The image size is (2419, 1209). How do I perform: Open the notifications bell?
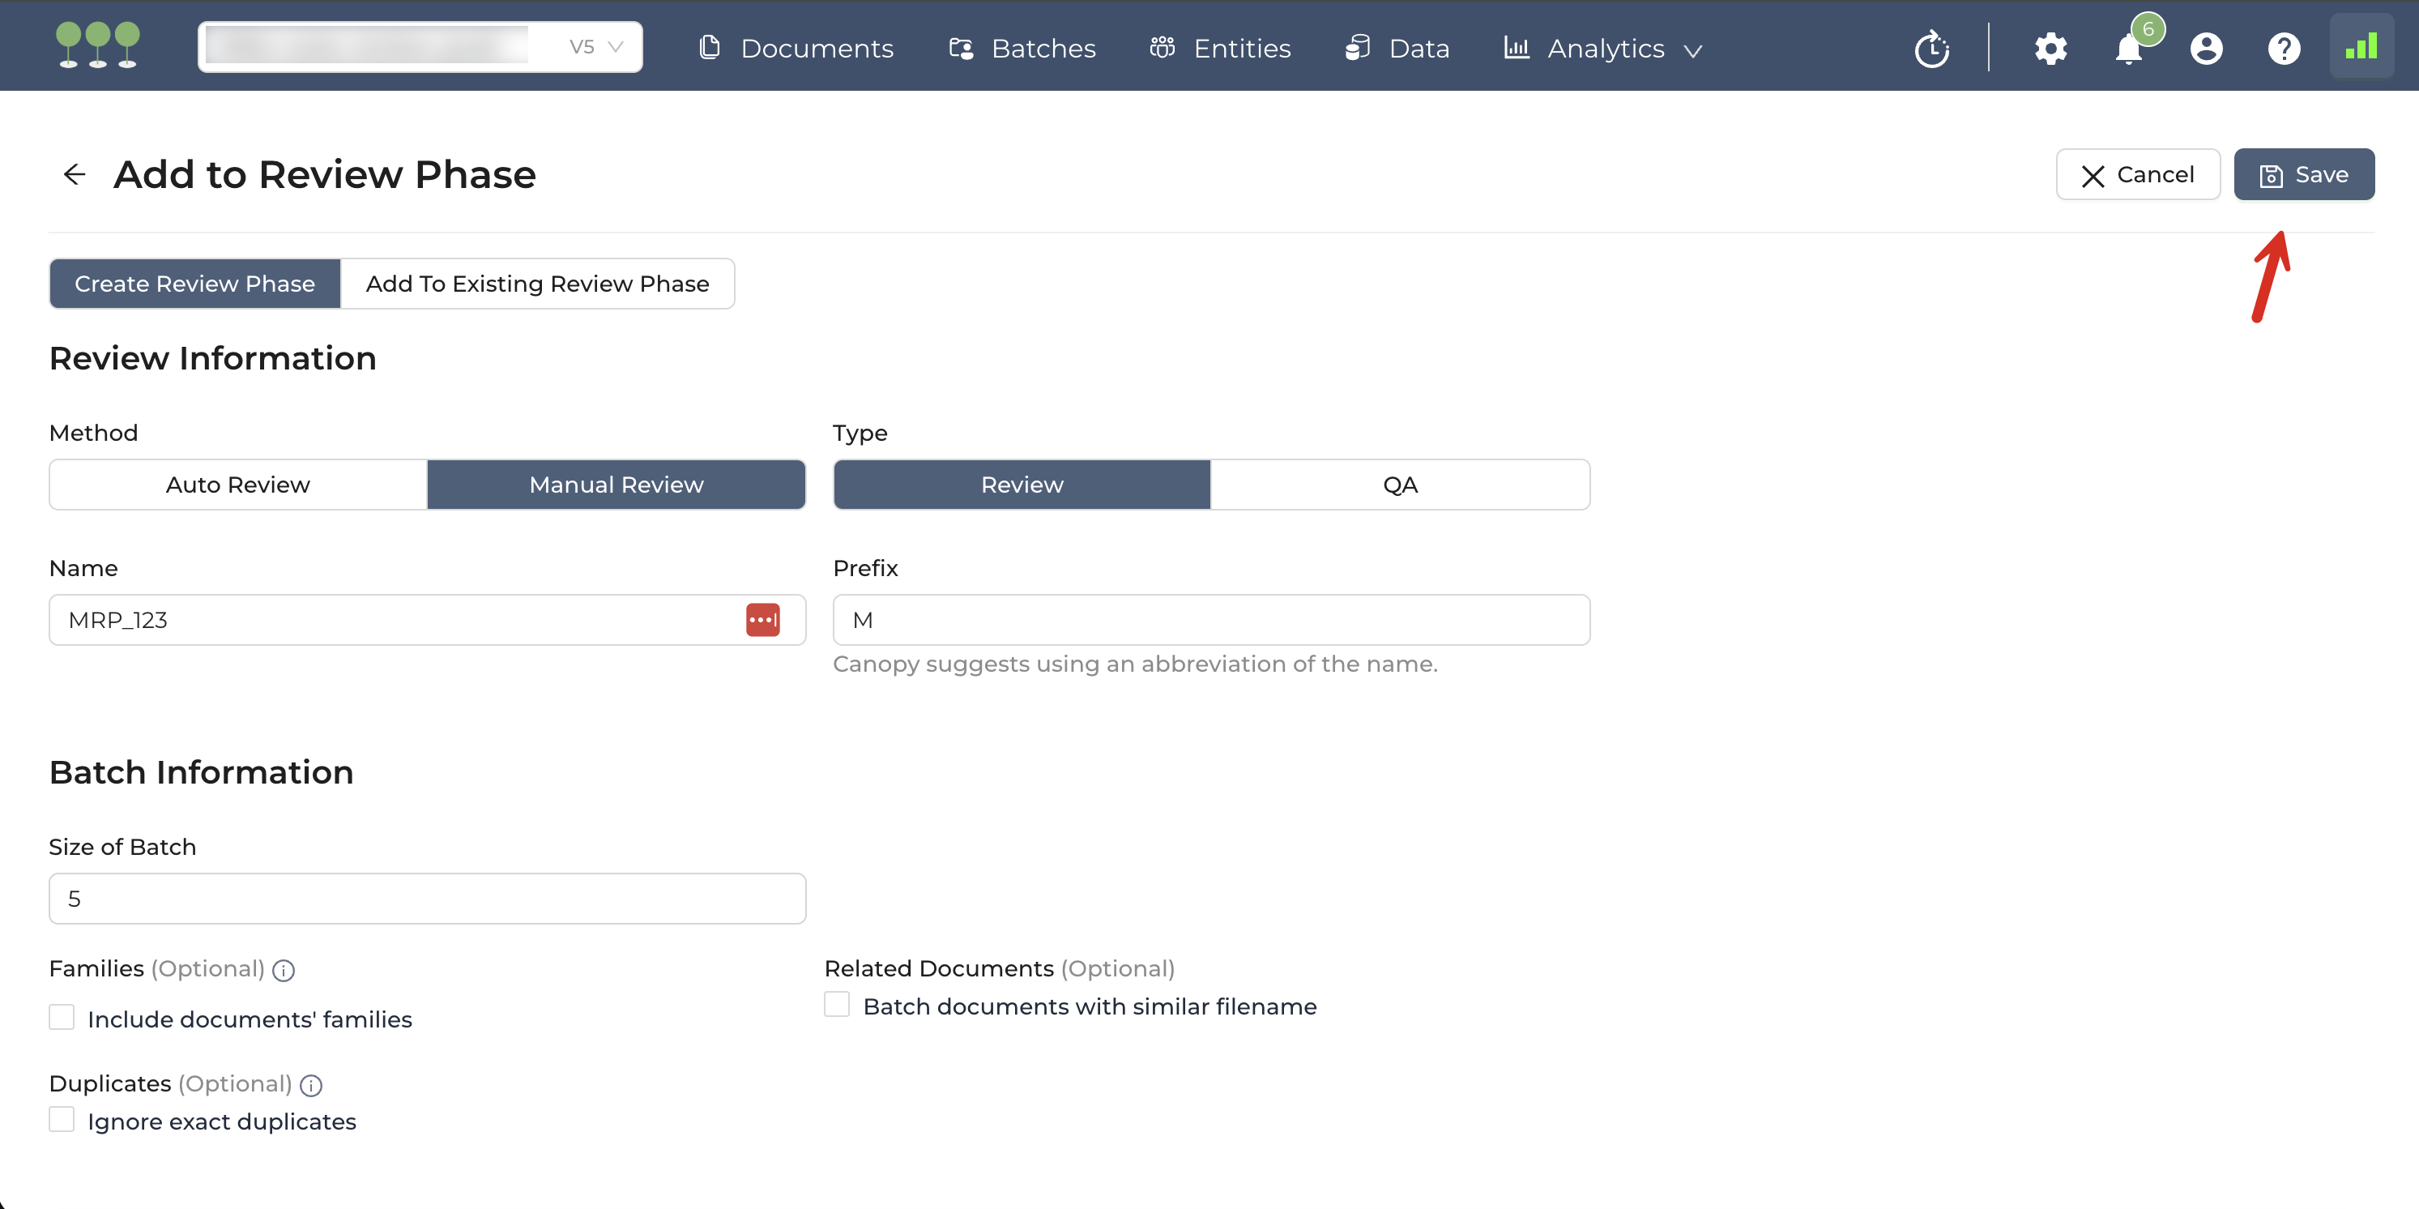[2128, 48]
